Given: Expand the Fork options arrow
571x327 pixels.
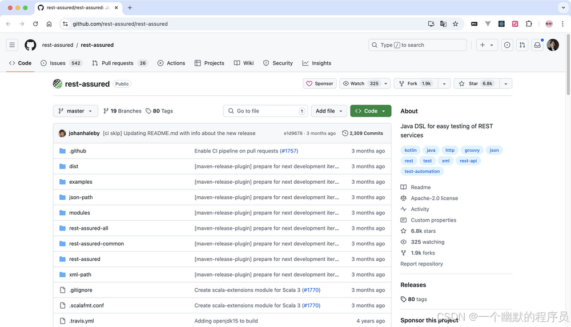Looking at the screenshot, I should click(444, 83).
